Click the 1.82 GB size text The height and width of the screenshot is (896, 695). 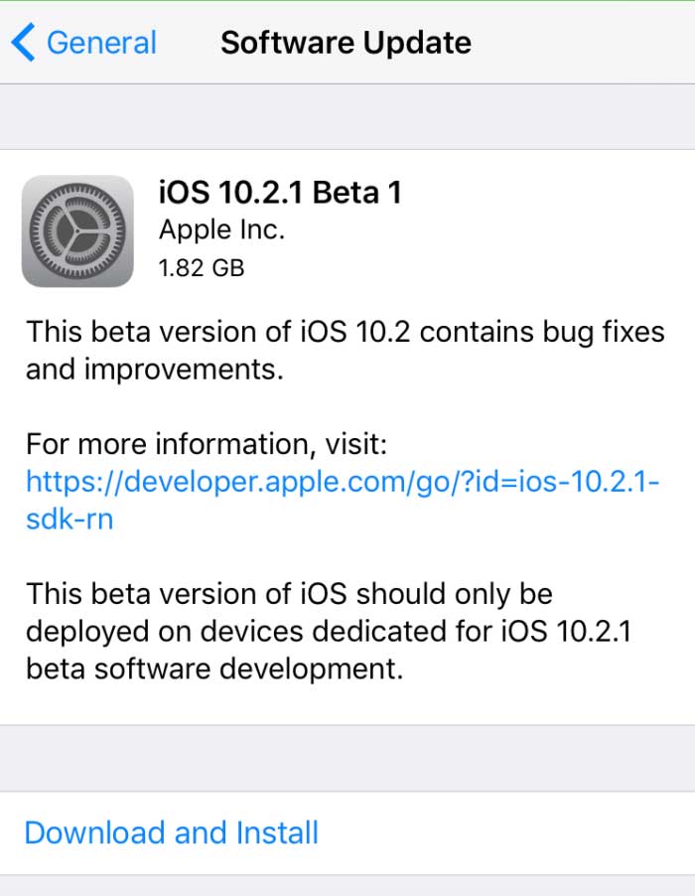click(203, 266)
